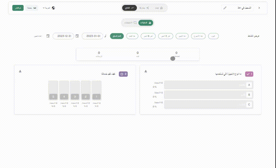Click the globe language icon
This screenshot has height=168, width=276.
click(53, 8)
